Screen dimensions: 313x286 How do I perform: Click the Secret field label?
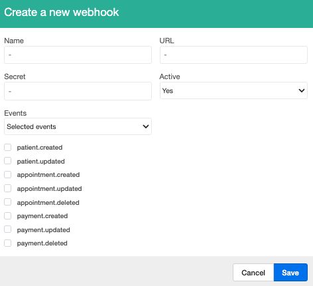tap(15, 76)
